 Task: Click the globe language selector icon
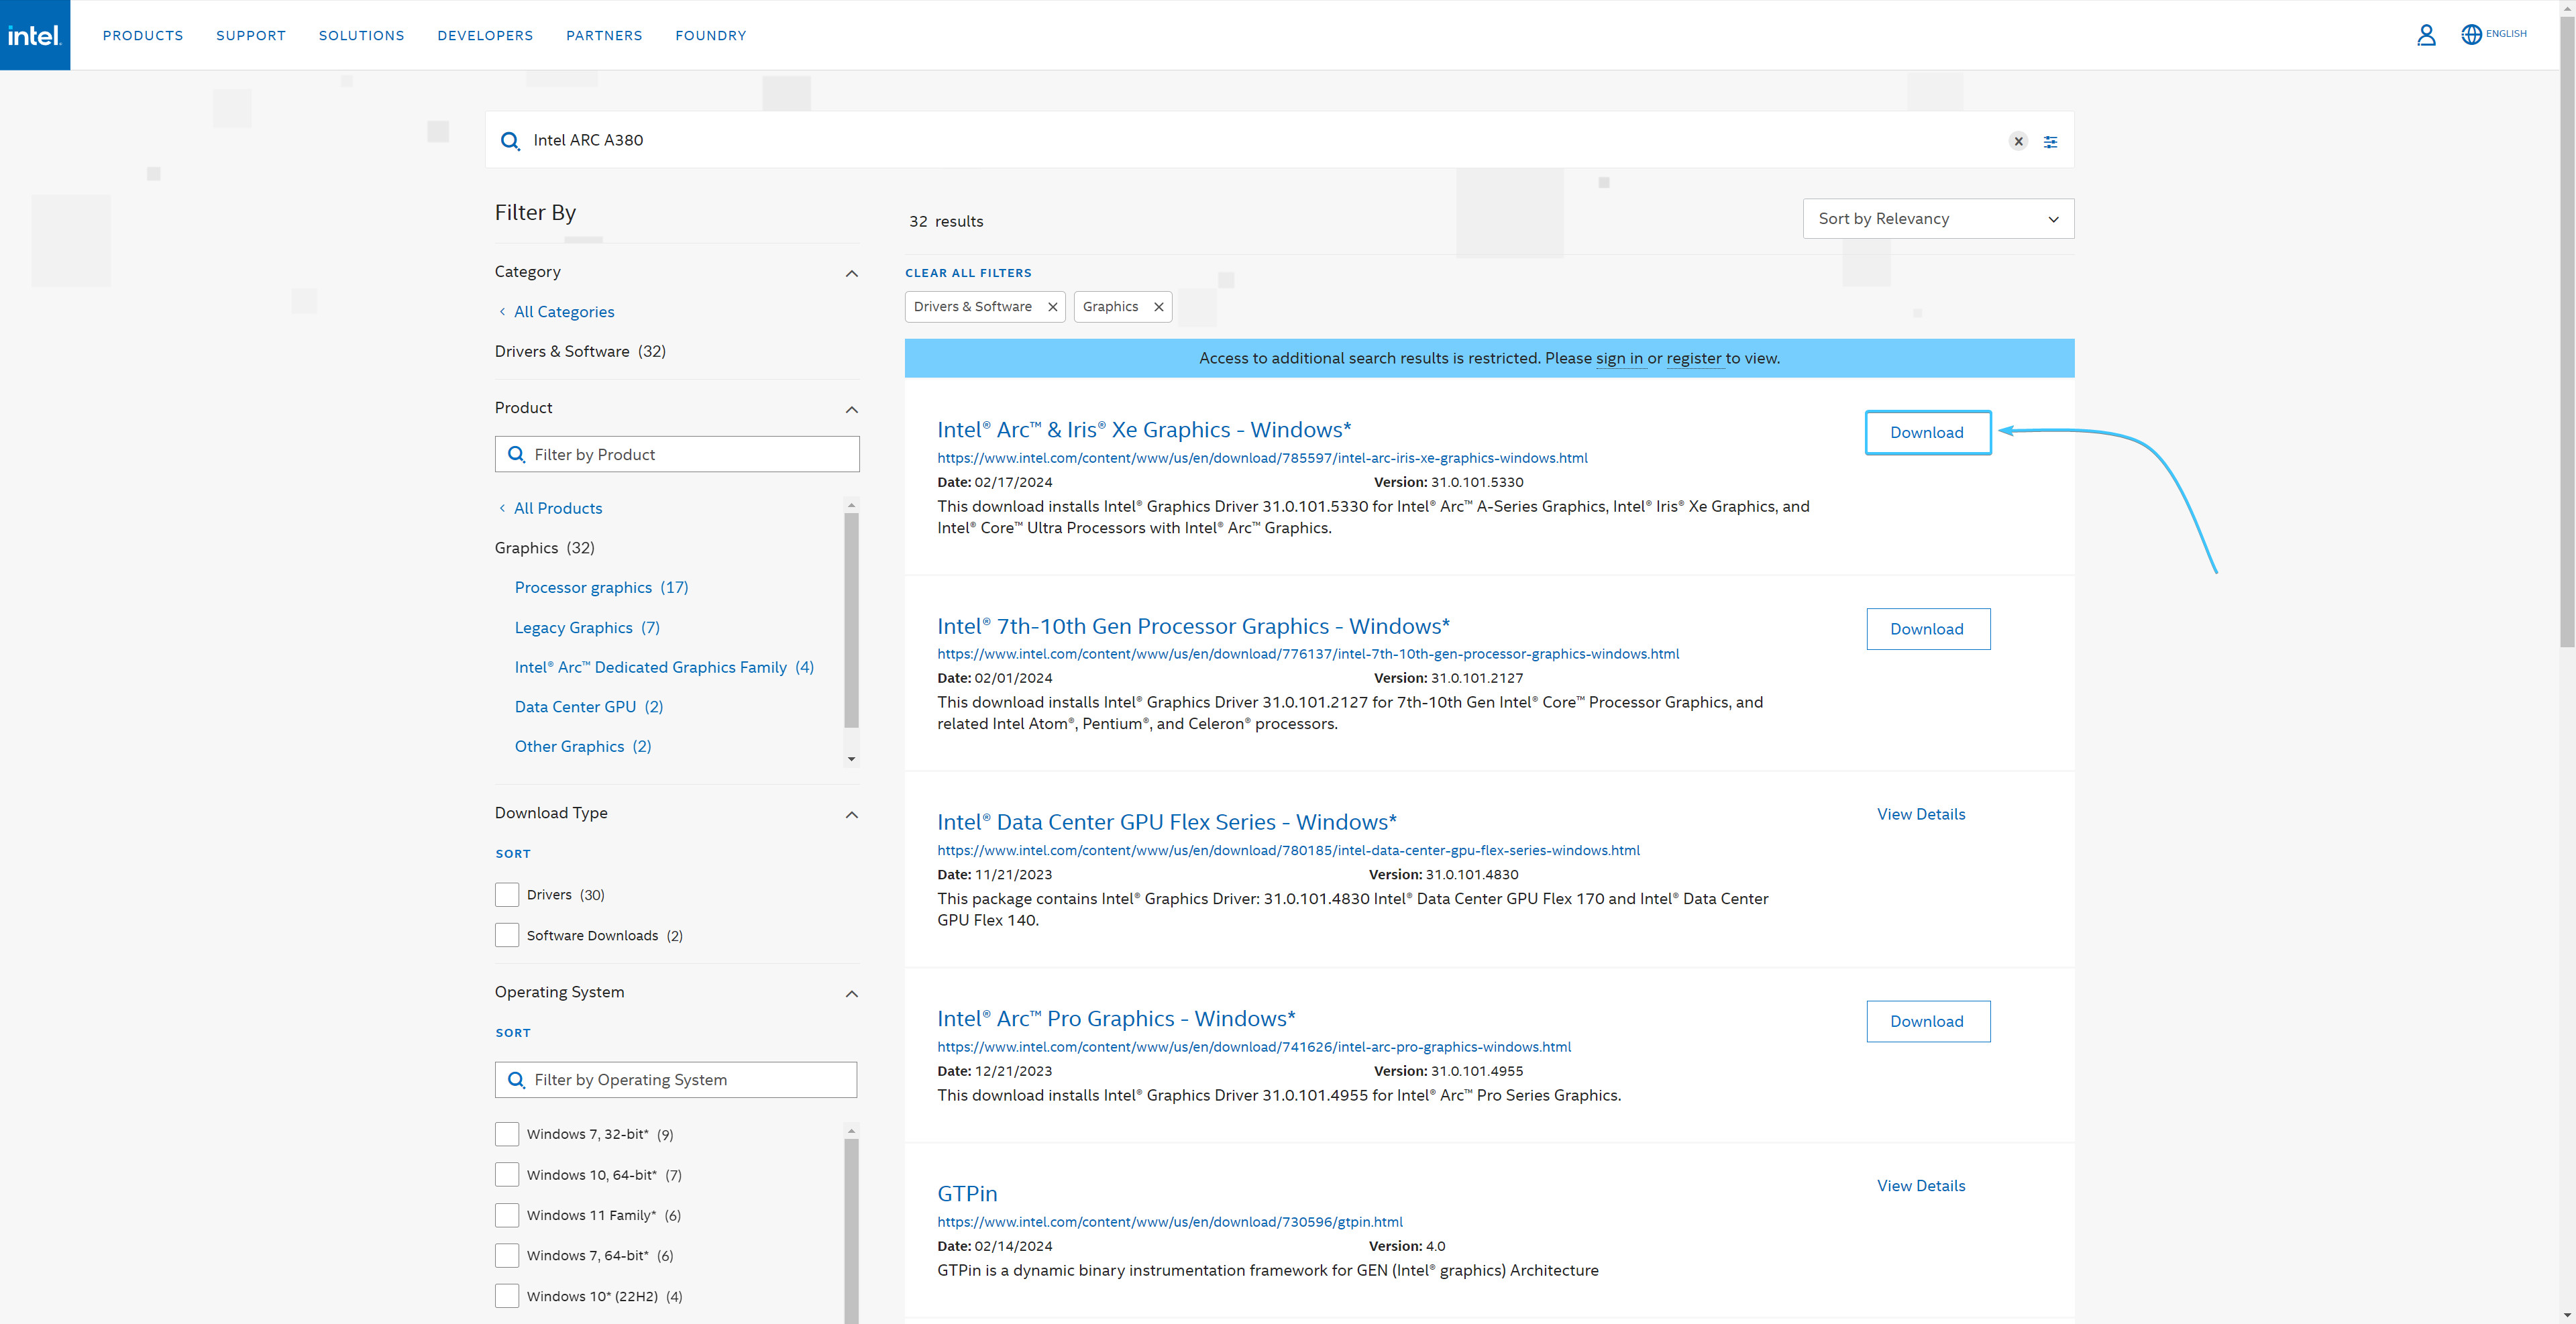2471,35
